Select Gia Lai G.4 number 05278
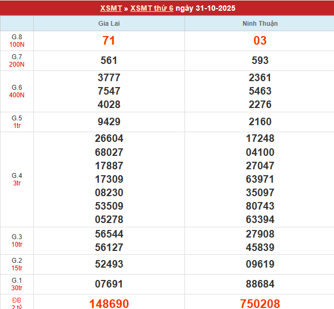 point(109,219)
